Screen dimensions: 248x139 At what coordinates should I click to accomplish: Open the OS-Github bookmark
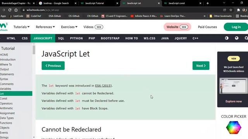tap(74, 16)
